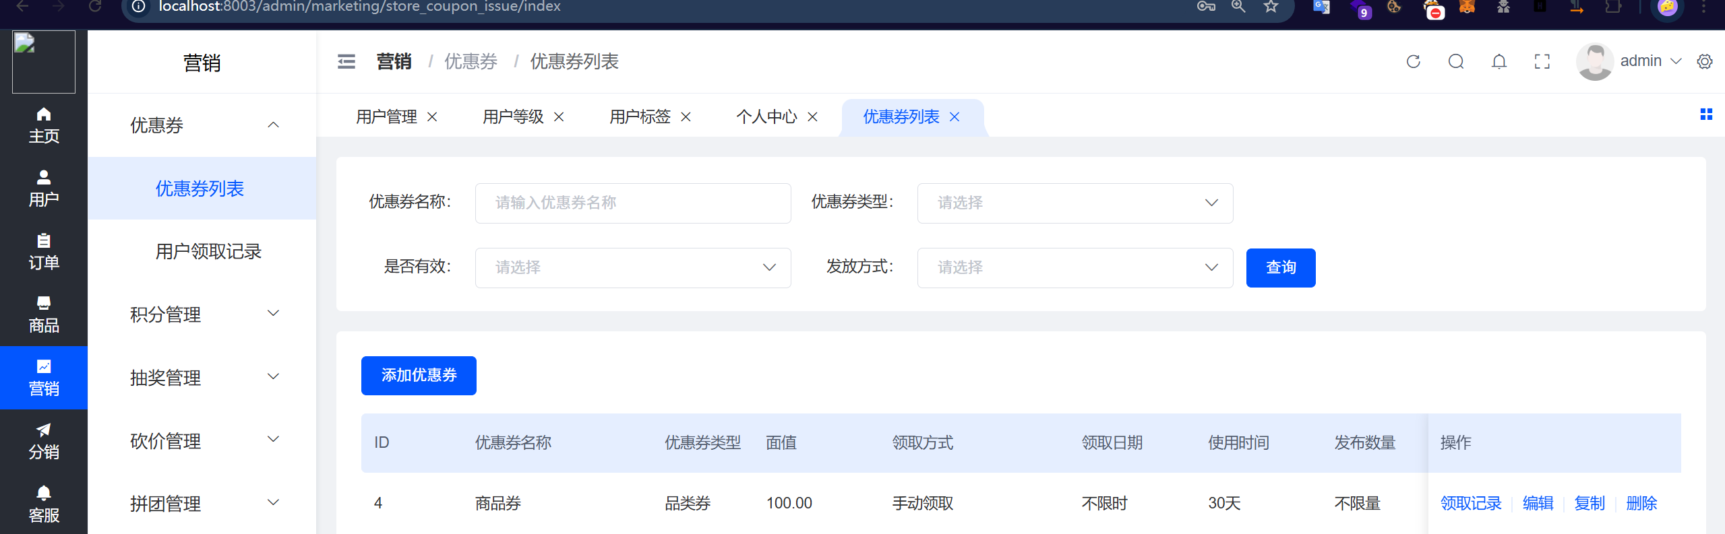
Task: Open the header search icon
Action: pyautogui.click(x=1456, y=62)
